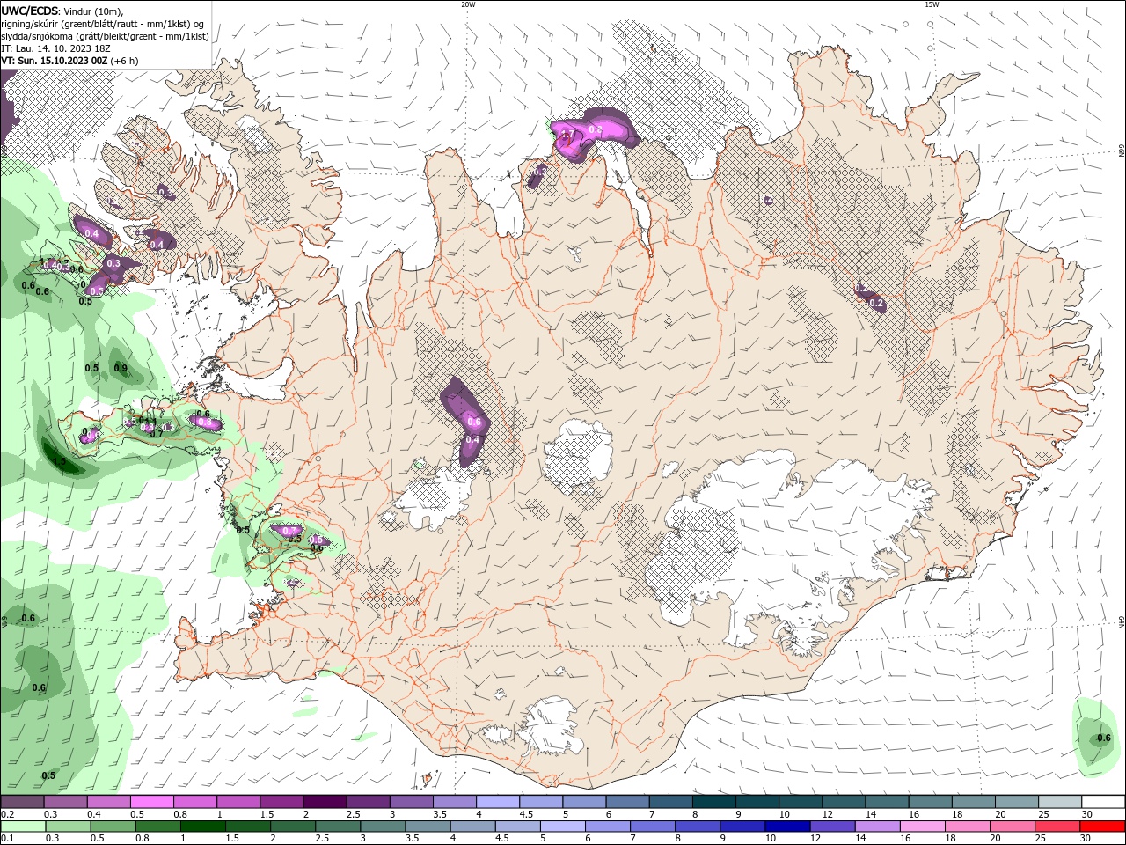
Task: Click the '12' label on rain scale
Action: tap(815, 839)
